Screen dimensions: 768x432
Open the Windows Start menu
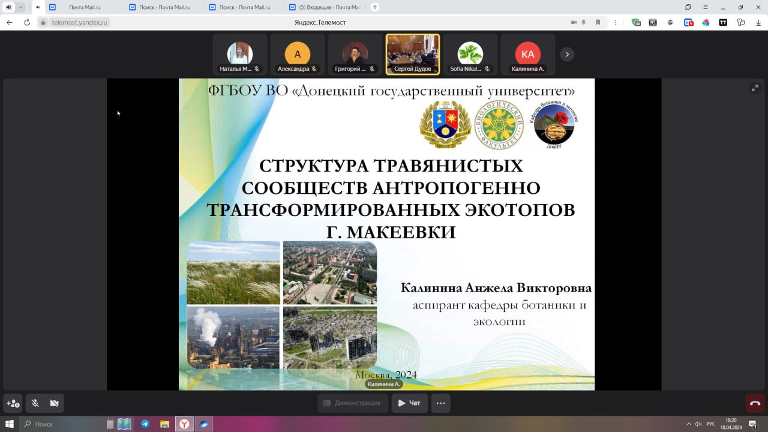point(10,424)
